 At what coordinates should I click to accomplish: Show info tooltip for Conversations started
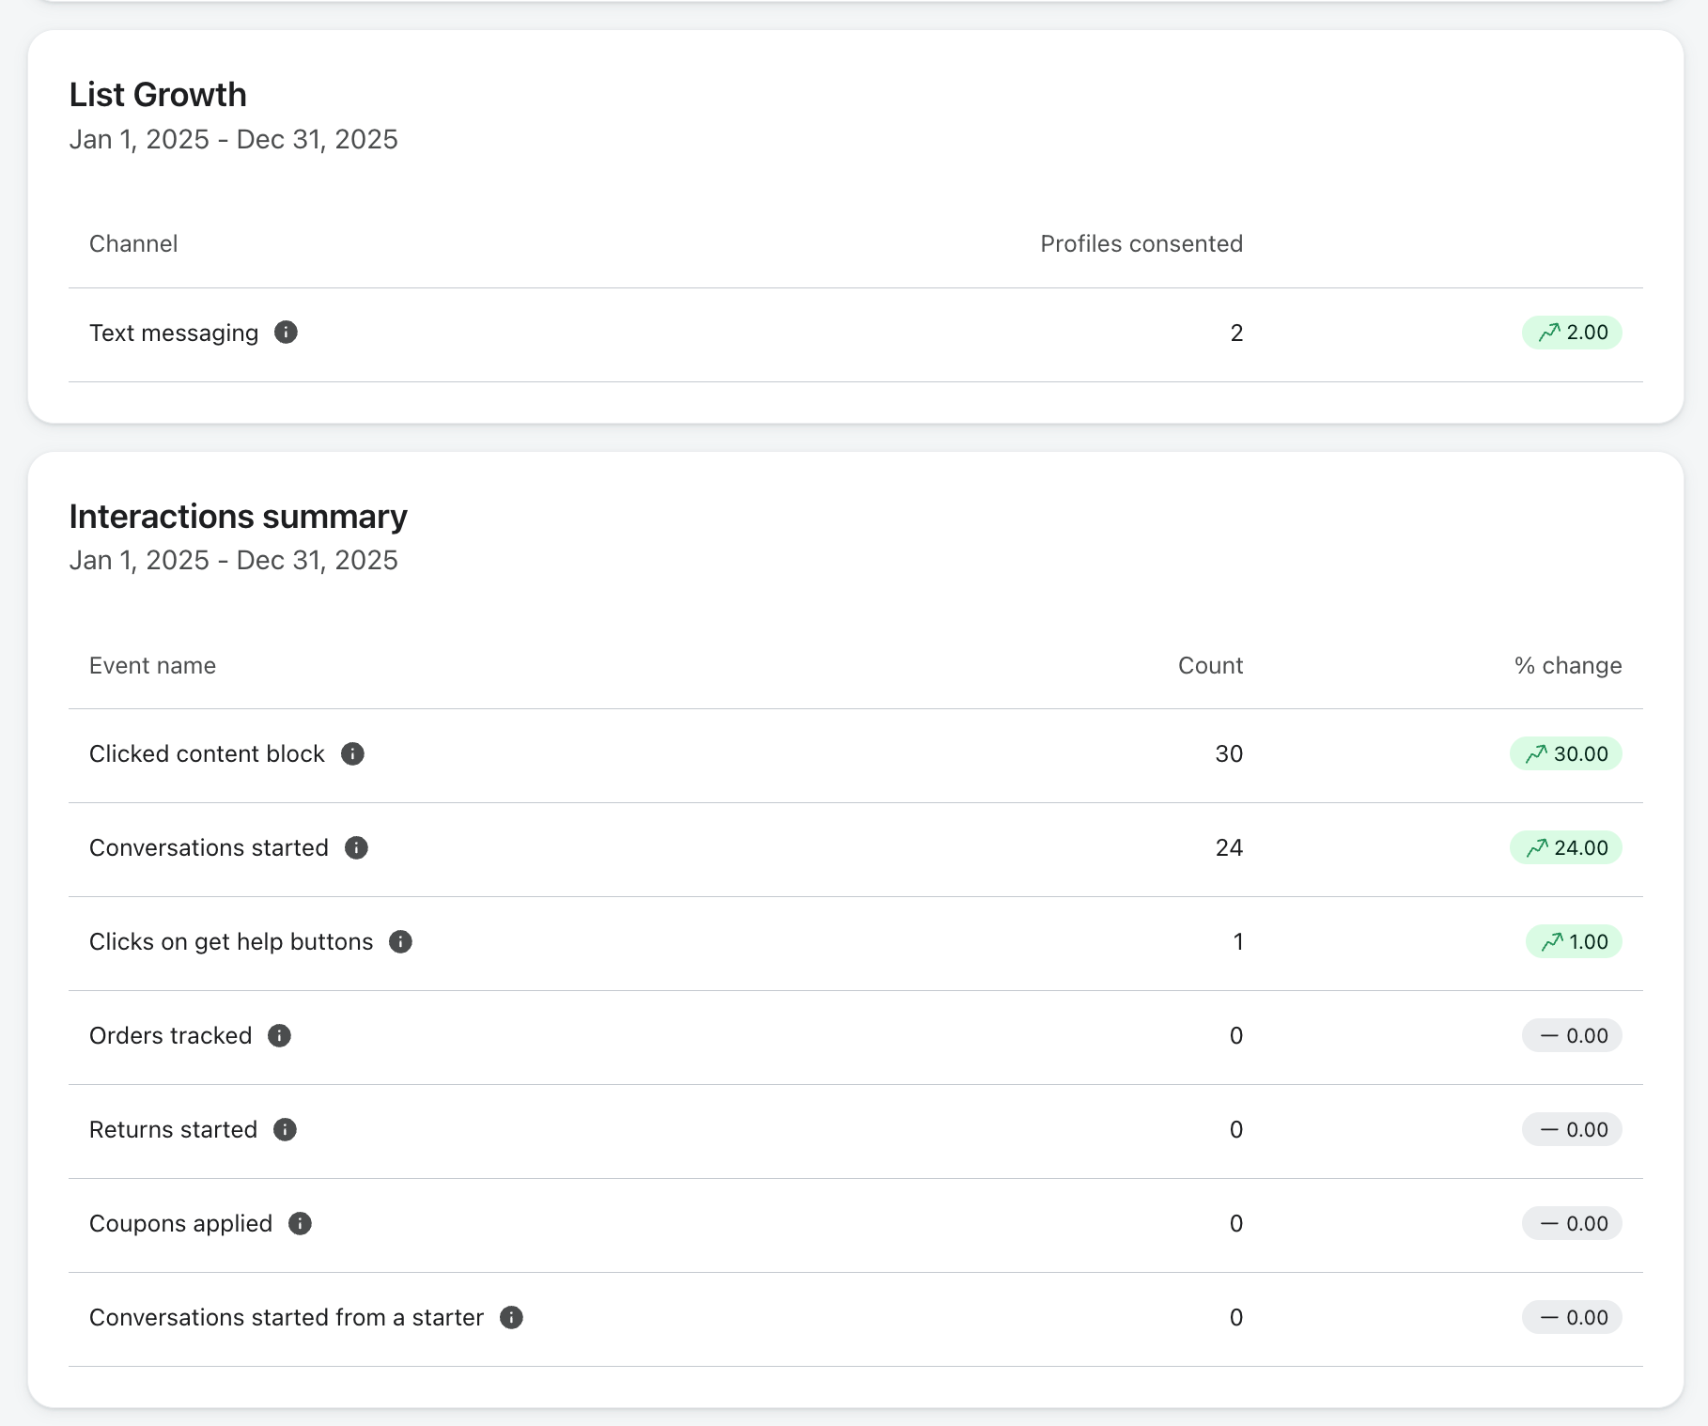tap(356, 848)
